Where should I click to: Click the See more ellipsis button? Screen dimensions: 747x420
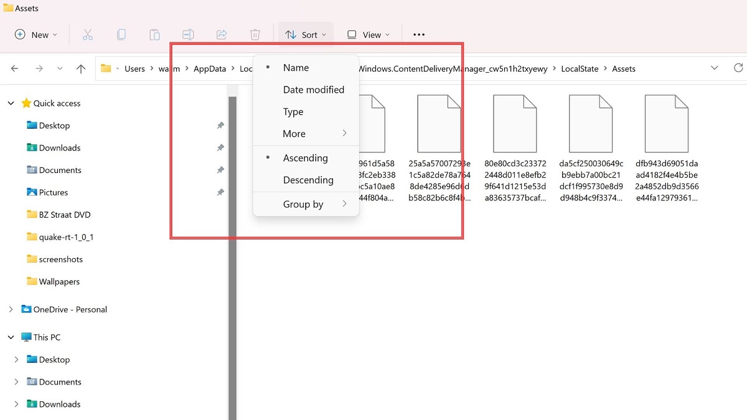click(418, 34)
